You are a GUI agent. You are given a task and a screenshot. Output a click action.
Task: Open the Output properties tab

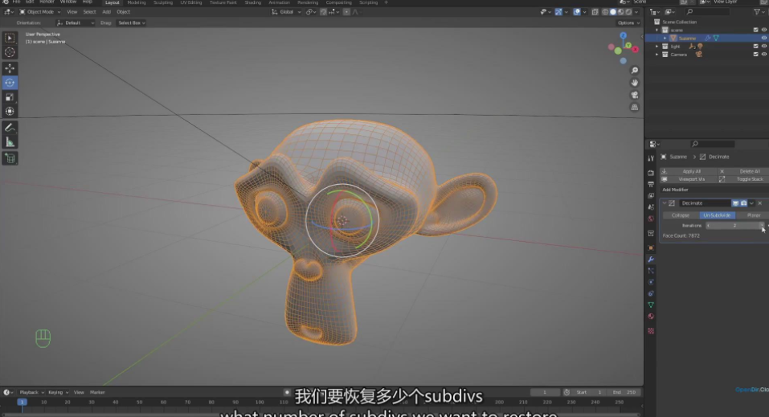651,184
